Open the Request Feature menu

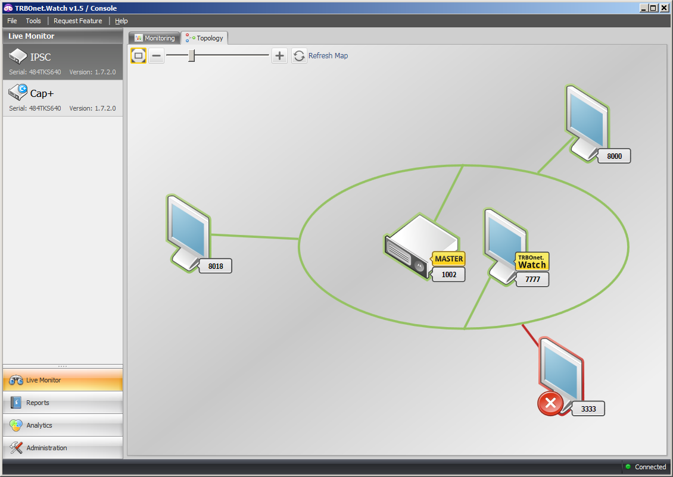pos(77,21)
